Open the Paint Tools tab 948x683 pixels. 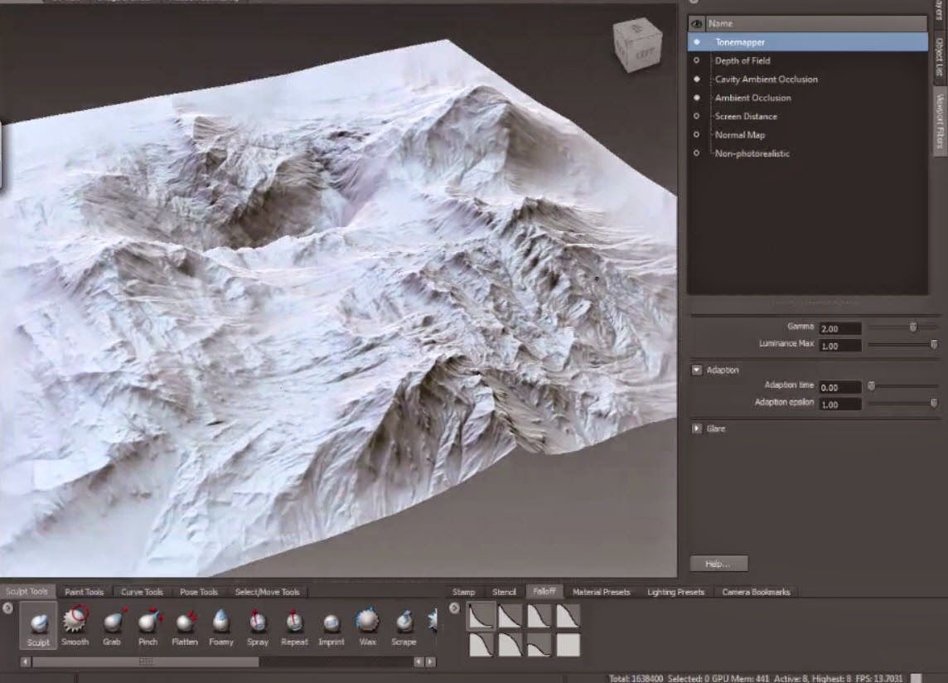coord(85,592)
